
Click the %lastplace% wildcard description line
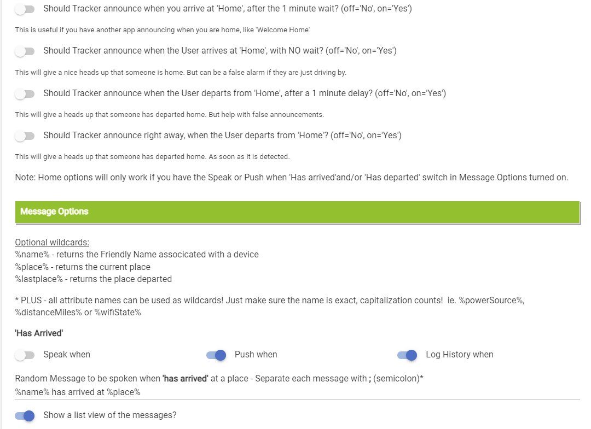[x=94, y=279]
